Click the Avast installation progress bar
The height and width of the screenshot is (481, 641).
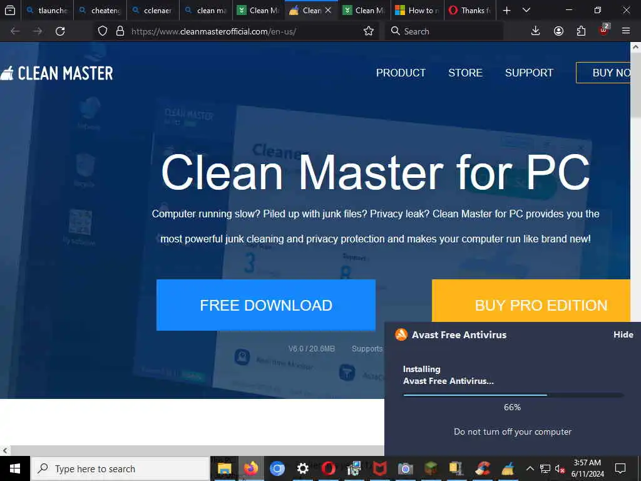pyautogui.click(x=513, y=395)
